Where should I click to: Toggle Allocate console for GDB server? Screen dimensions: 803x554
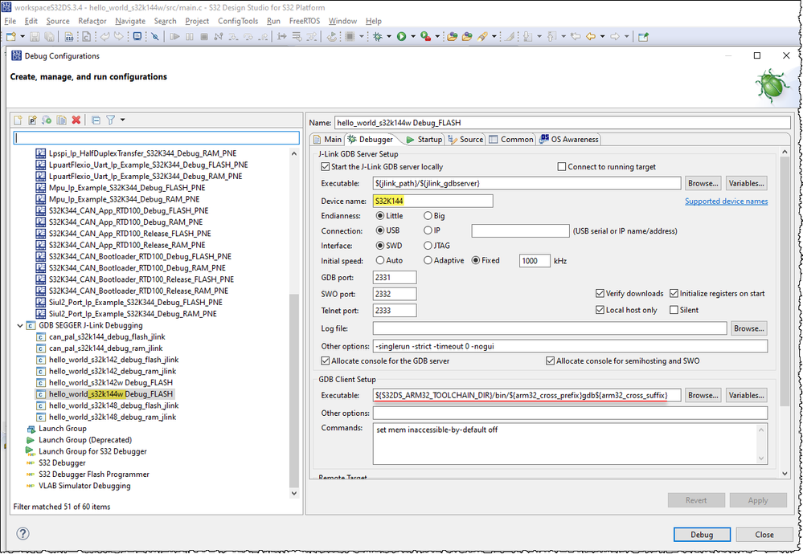tap(326, 361)
